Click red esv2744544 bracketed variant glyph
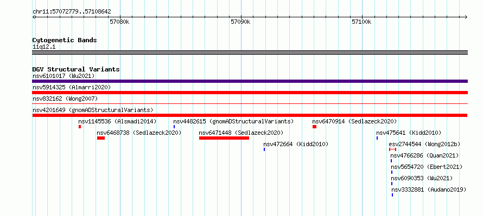The image size is (483, 216). pos(392,149)
